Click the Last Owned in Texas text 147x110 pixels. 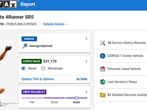(x=122, y=82)
